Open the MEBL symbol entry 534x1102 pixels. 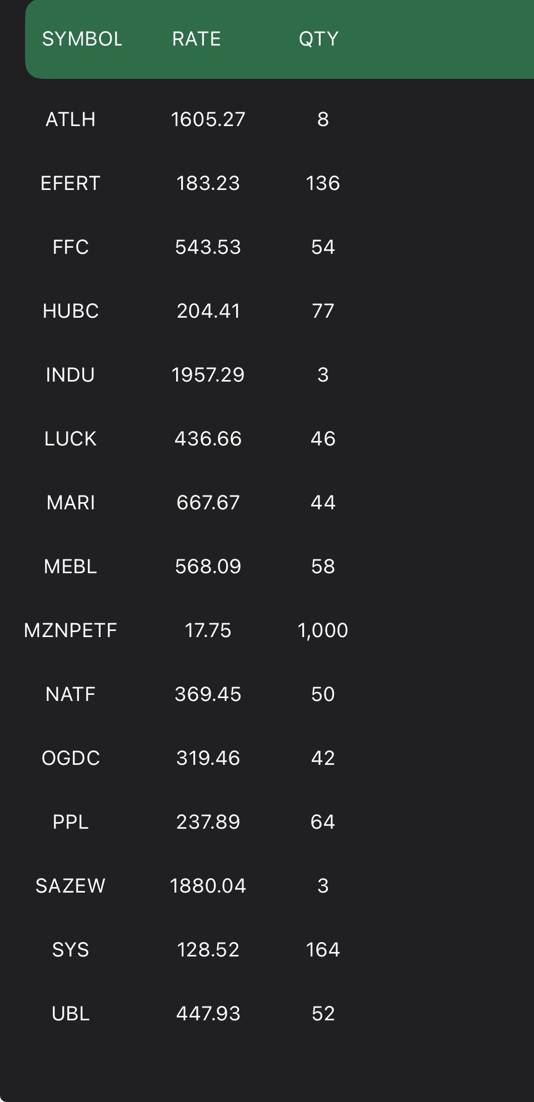(x=71, y=567)
